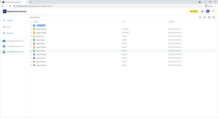Click the Wondershare InClowdz logo icon
The width and height of the screenshot is (218, 118).
point(5,11)
